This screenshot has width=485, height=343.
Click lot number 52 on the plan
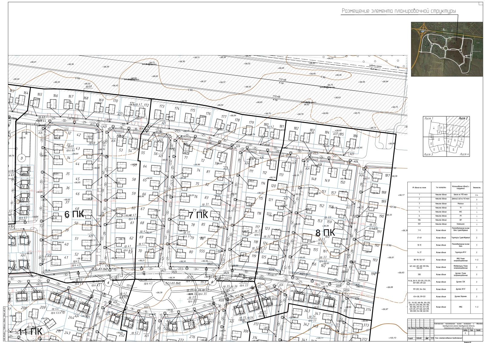[76, 254]
